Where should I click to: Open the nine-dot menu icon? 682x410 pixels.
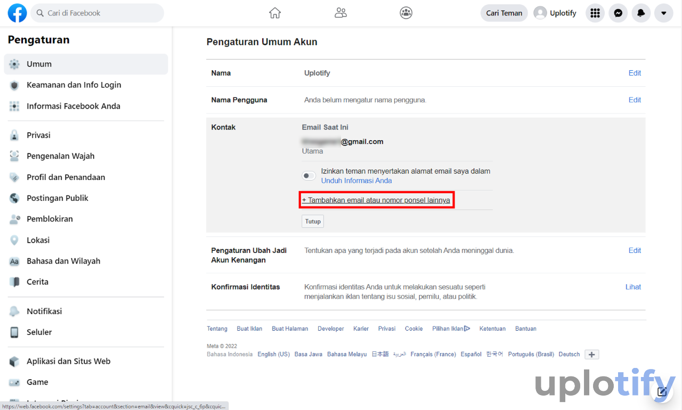pyautogui.click(x=595, y=13)
